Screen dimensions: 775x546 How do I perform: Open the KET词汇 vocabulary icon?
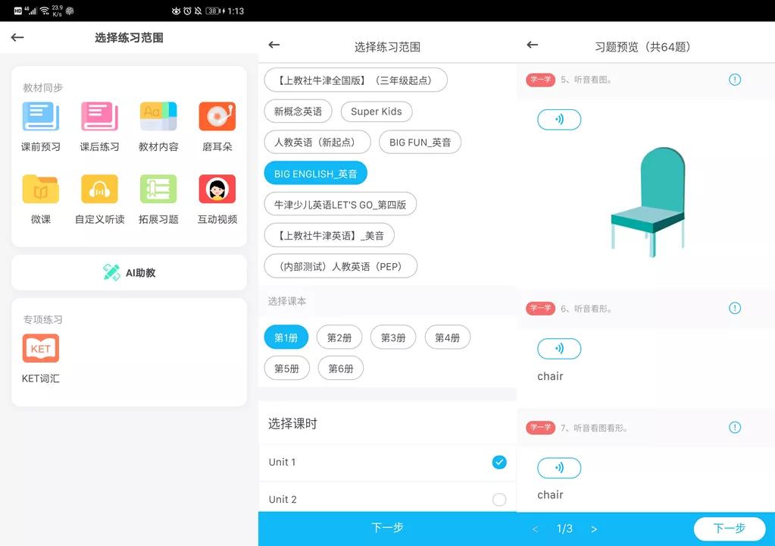[39, 349]
